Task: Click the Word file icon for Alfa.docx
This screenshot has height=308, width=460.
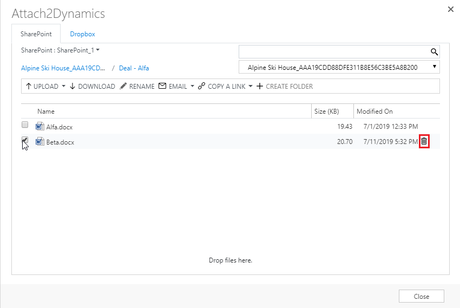Action: pos(40,127)
